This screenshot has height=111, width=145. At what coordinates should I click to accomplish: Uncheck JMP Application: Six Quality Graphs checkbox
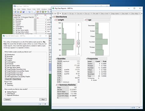point(6,77)
